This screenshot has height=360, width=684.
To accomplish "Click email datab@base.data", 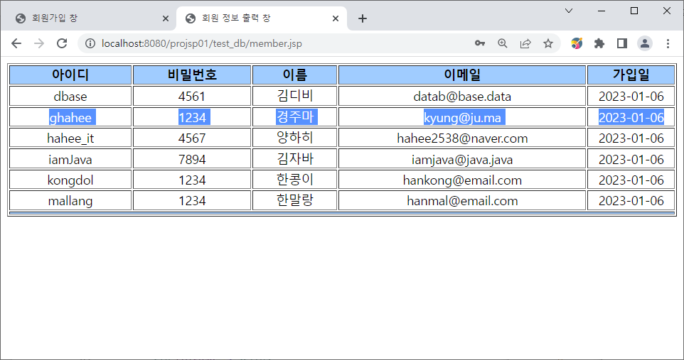I will coord(462,97).
